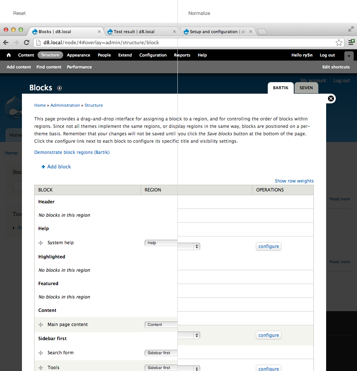This screenshot has width=357, height=371.
Task: Toggle fullscreen with the arrows icon
Action: pos(351,29)
